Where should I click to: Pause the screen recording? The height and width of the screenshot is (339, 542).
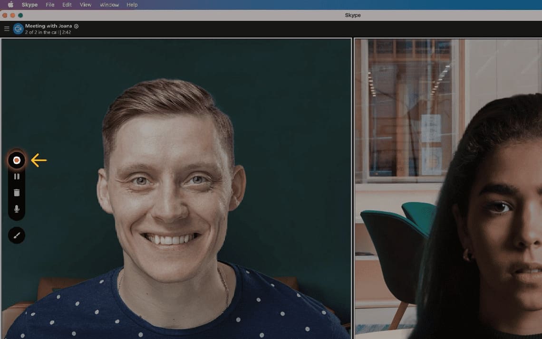[x=16, y=176]
